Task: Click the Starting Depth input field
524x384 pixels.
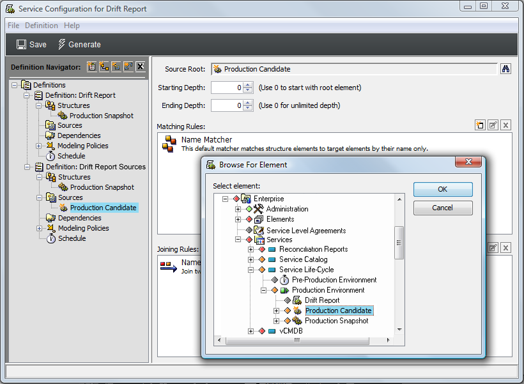Action: (227, 88)
